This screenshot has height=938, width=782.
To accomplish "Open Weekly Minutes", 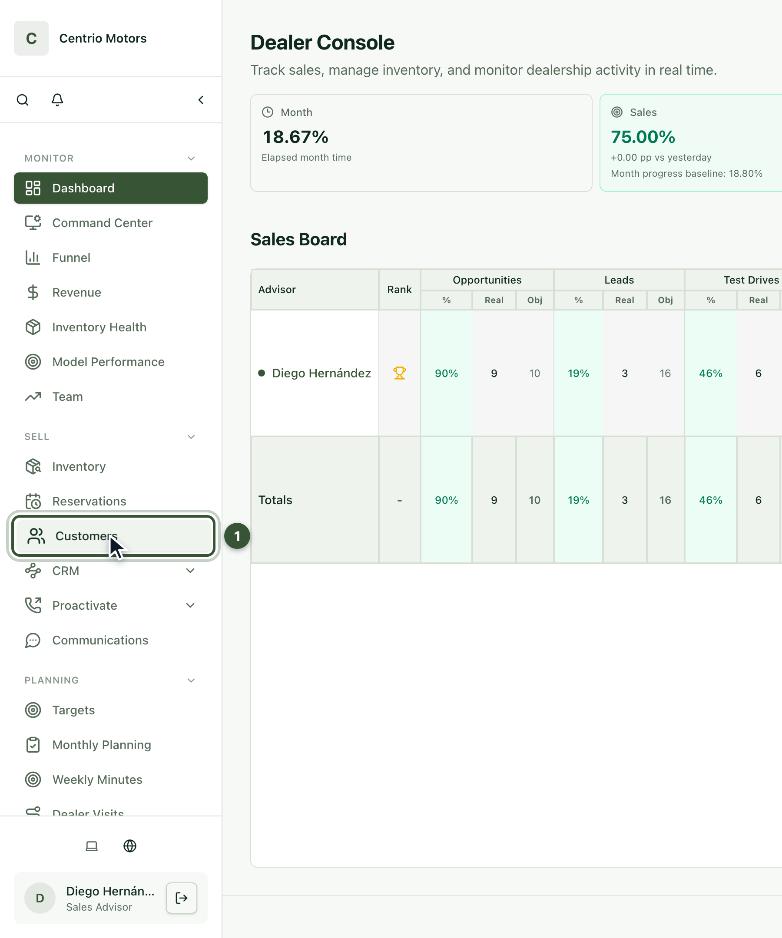I will (x=111, y=780).
